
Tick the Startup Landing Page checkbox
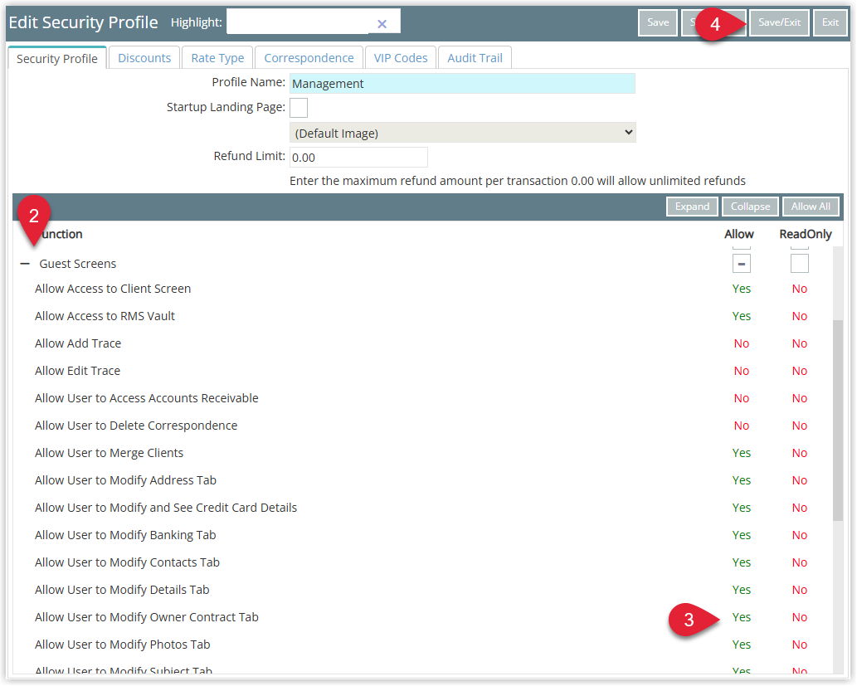299,108
